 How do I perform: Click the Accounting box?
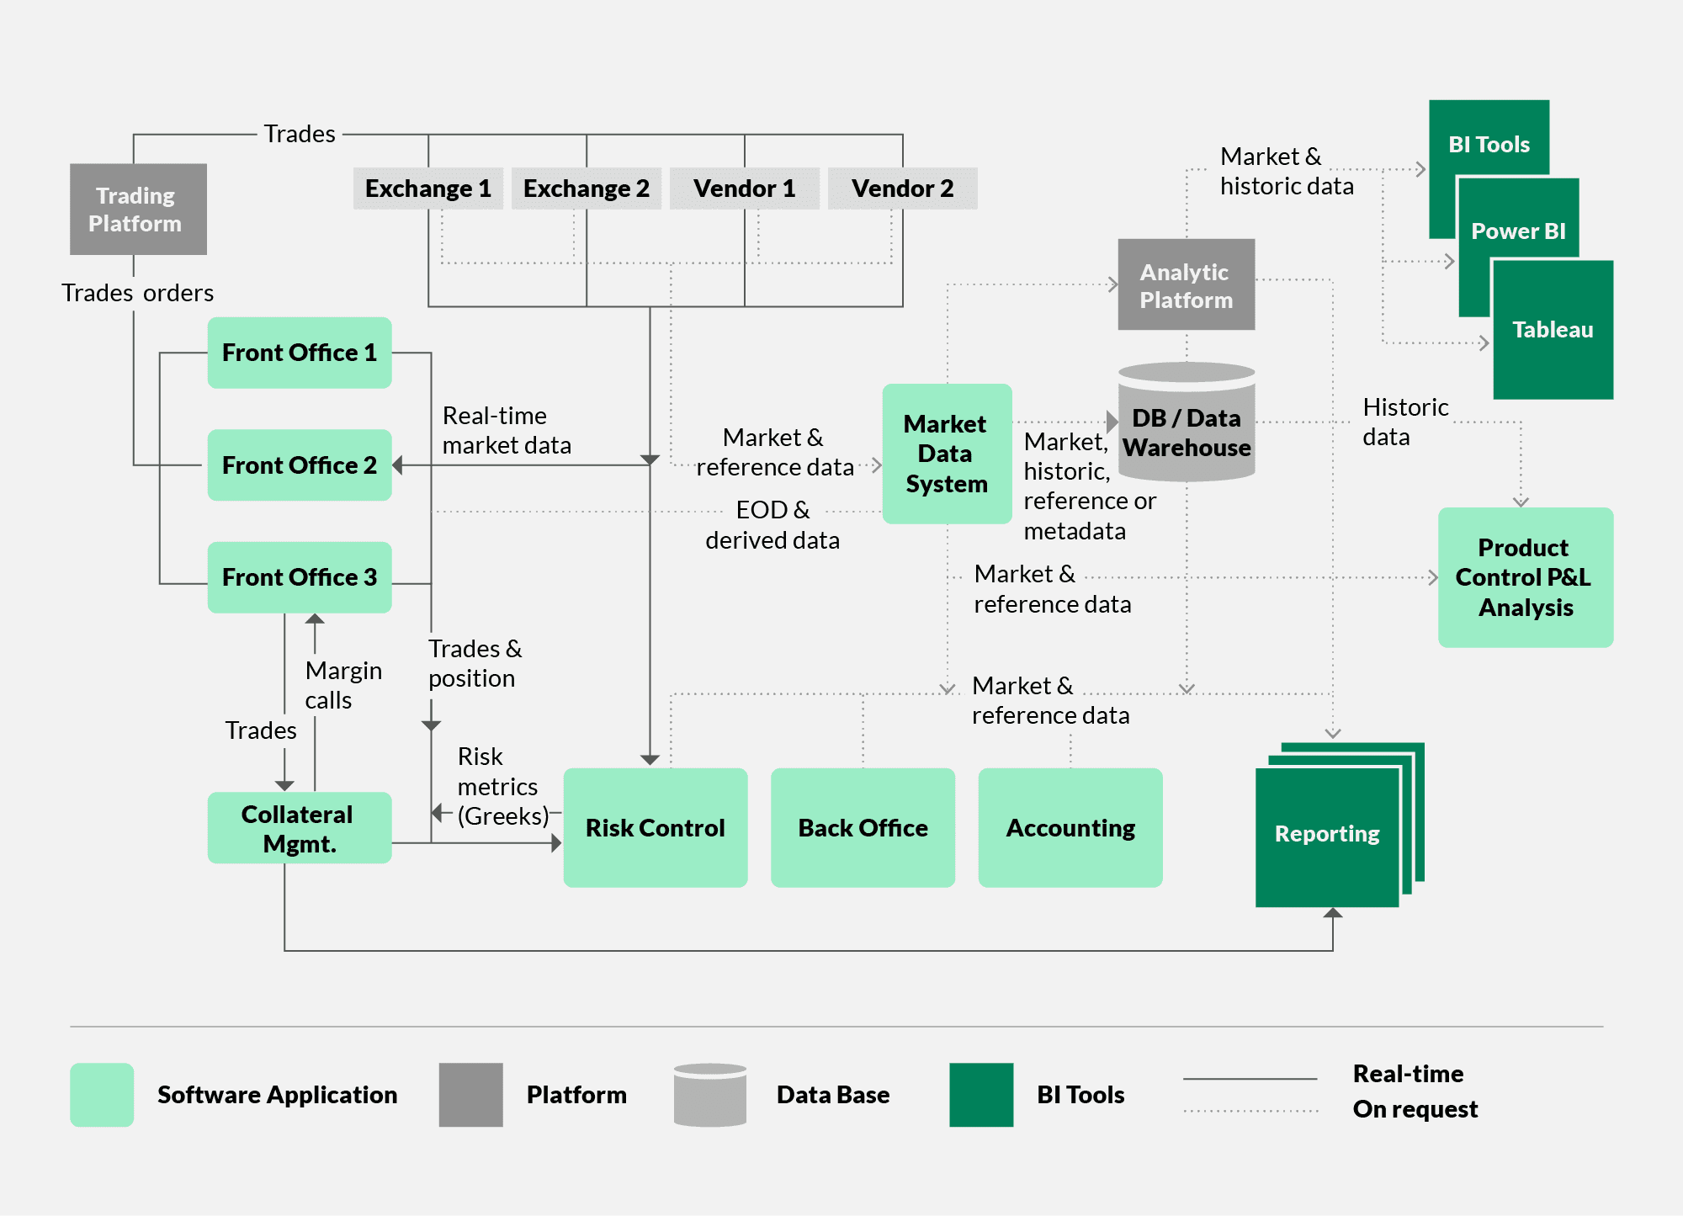(x=1070, y=827)
